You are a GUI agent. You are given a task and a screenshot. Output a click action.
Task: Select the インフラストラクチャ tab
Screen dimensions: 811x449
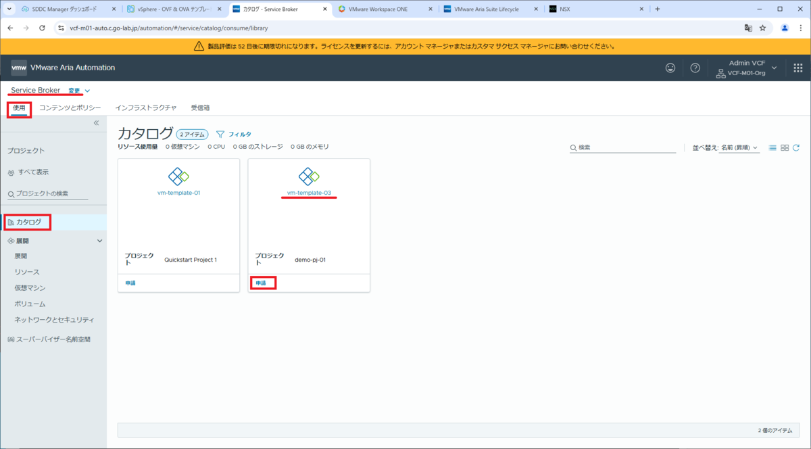click(x=145, y=108)
